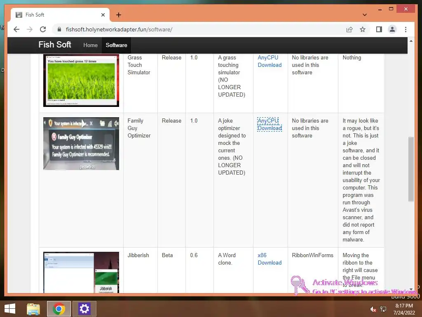Click the page vertical scrollbar thumb

coord(411,169)
